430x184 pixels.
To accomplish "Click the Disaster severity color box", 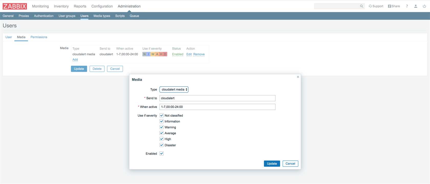I will pos(165,54).
